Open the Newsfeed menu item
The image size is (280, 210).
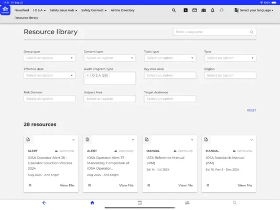point(21,10)
